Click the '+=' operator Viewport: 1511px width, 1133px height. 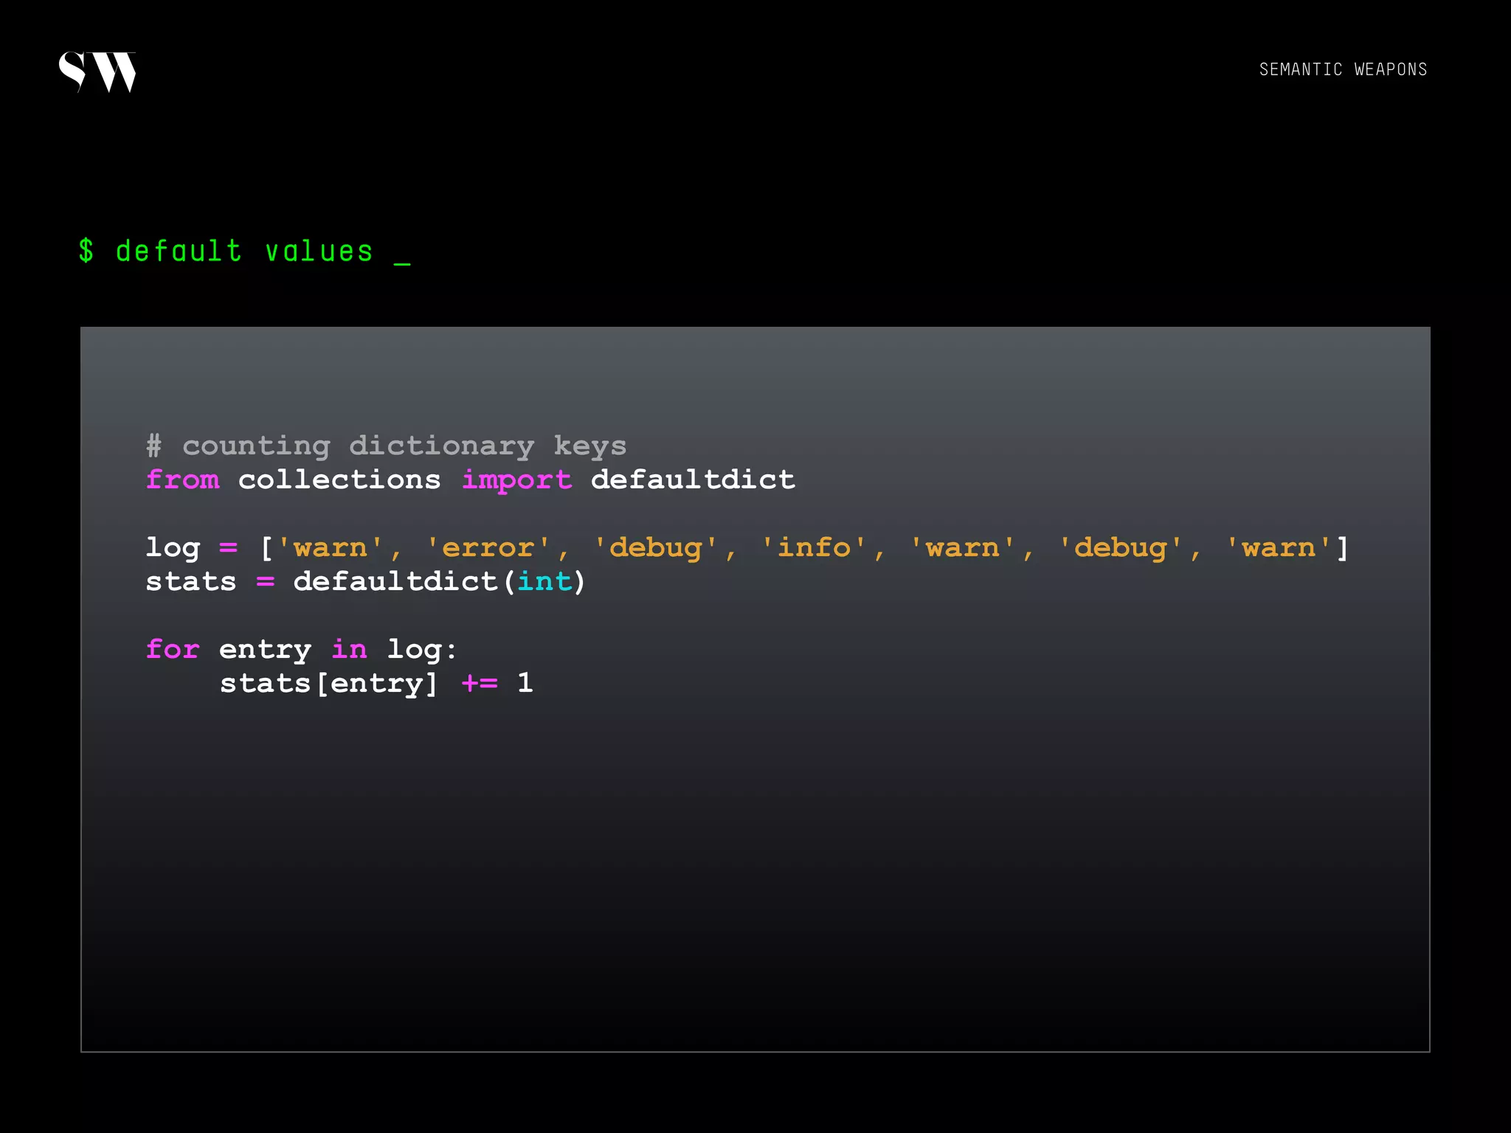(x=480, y=684)
